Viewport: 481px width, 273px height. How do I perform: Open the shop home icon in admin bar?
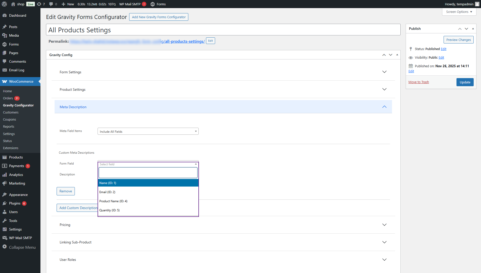13,4
